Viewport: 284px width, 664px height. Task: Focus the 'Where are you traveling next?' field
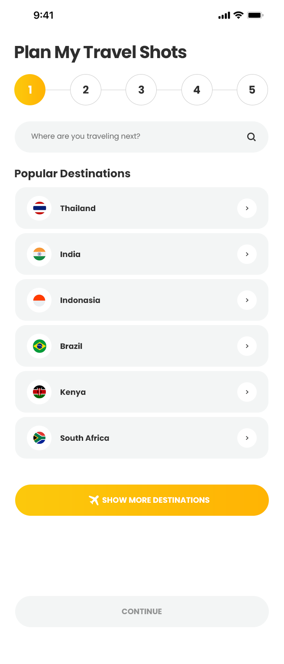click(x=130, y=137)
